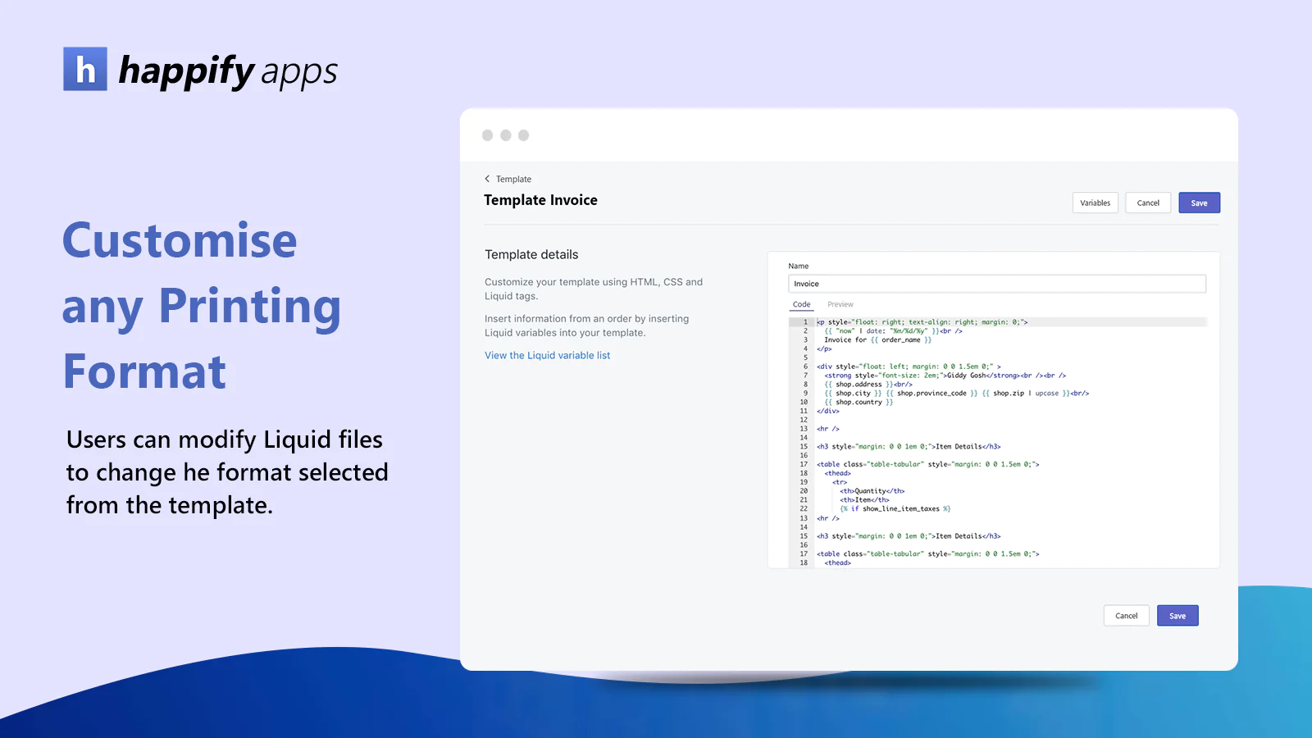The width and height of the screenshot is (1312, 738).
Task: Click the top Save button
Action: [1199, 203]
